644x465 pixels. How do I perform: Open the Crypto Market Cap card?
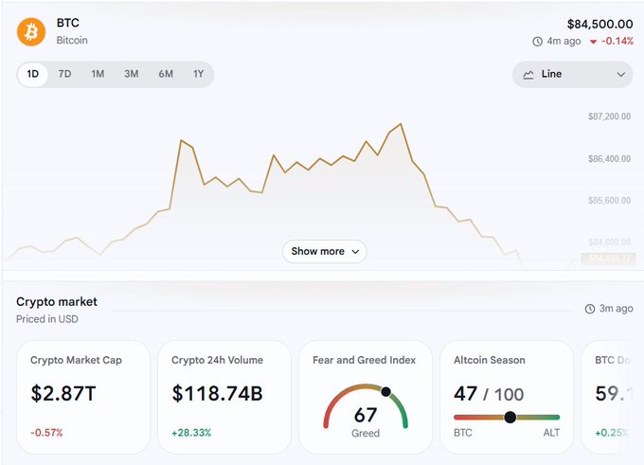[83, 397]
